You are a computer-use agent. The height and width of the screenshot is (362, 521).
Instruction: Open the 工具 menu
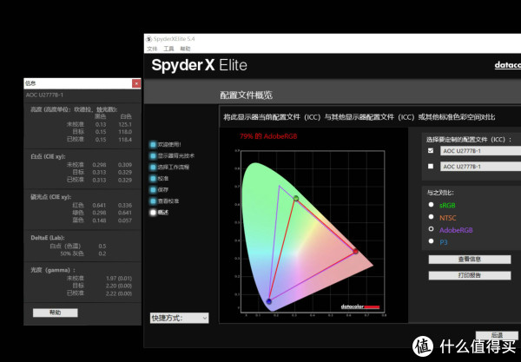pos(168,49)
